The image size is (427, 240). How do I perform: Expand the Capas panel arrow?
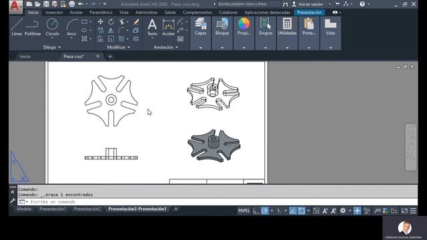point(200,47)
